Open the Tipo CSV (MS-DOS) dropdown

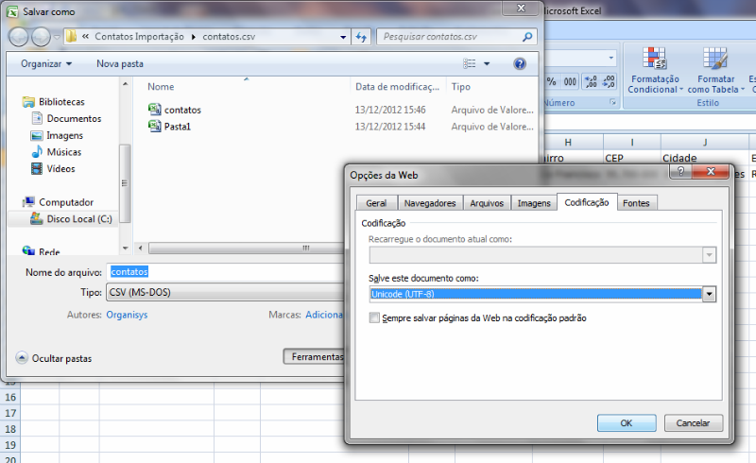click(x=226, y=292)
